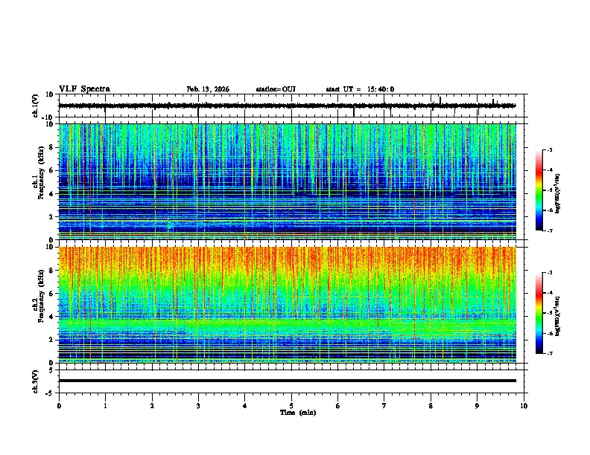Viewport: 590px width, 455px height.
Task: Click the ch.1 "Frequency (kHz)" axis label
Action: click(x=41, y=172)
